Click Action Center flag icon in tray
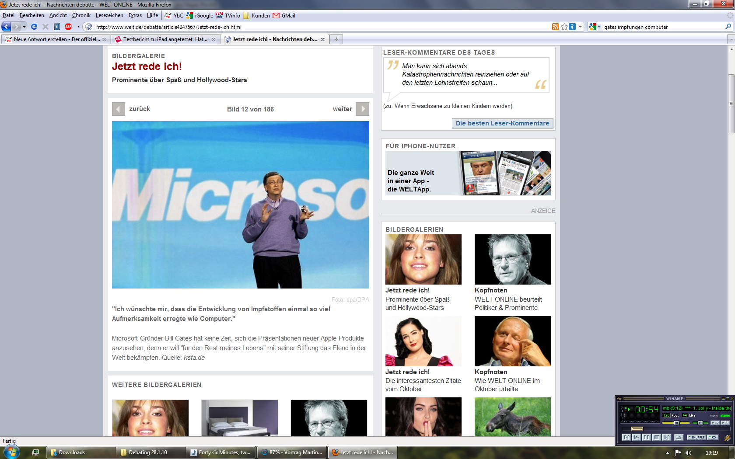 678,452
